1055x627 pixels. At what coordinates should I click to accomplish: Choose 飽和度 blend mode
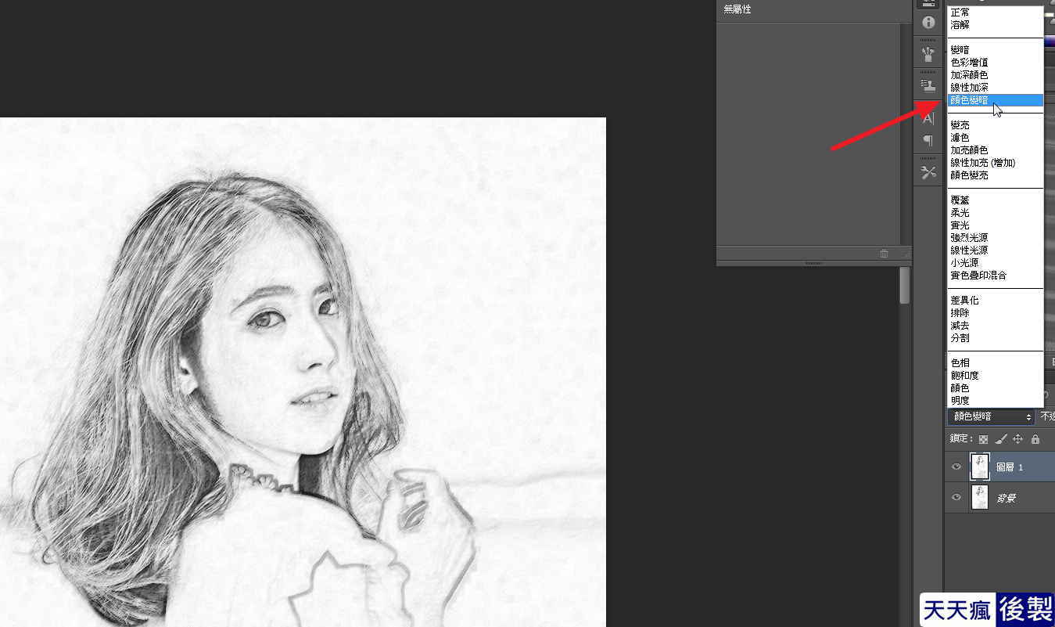pos(996,376)
